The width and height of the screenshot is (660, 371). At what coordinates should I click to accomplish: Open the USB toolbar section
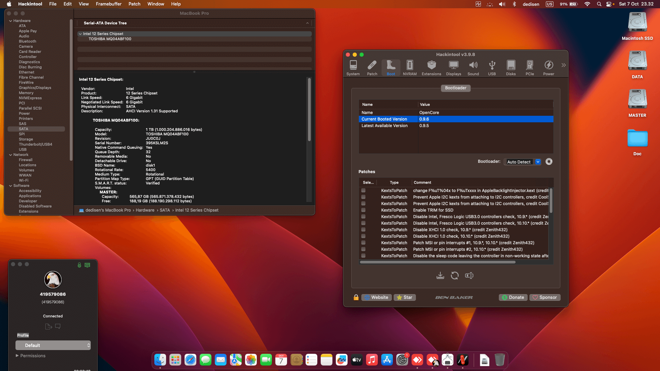(x=492, y=68)
